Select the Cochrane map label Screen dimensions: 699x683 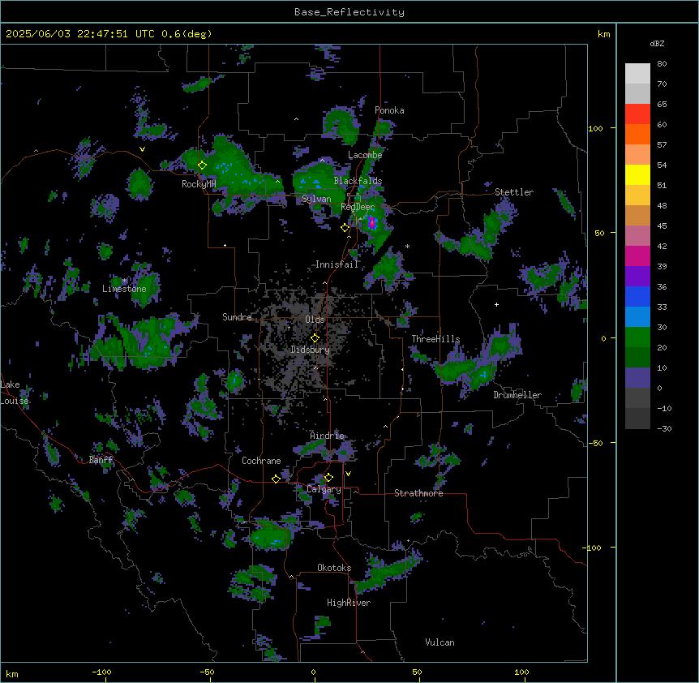(x=261, y=461)
